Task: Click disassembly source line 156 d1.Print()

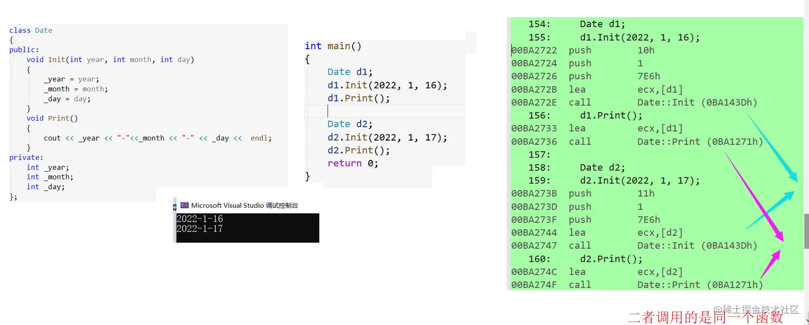Action: tap(586, 115)
